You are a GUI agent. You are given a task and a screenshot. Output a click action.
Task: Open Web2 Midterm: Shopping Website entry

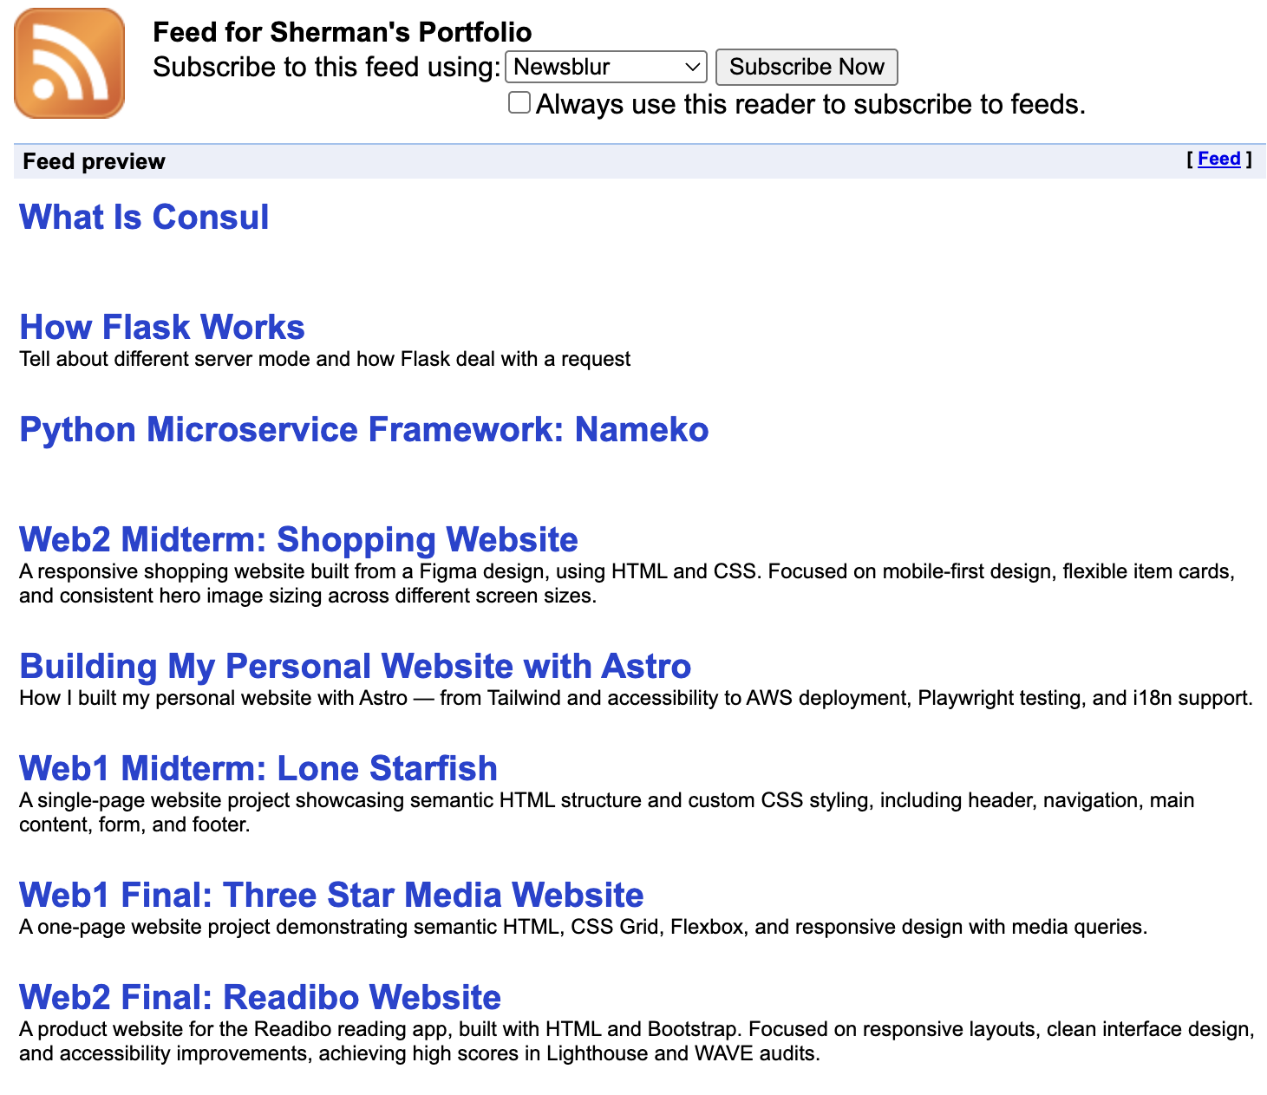point(298,539)
